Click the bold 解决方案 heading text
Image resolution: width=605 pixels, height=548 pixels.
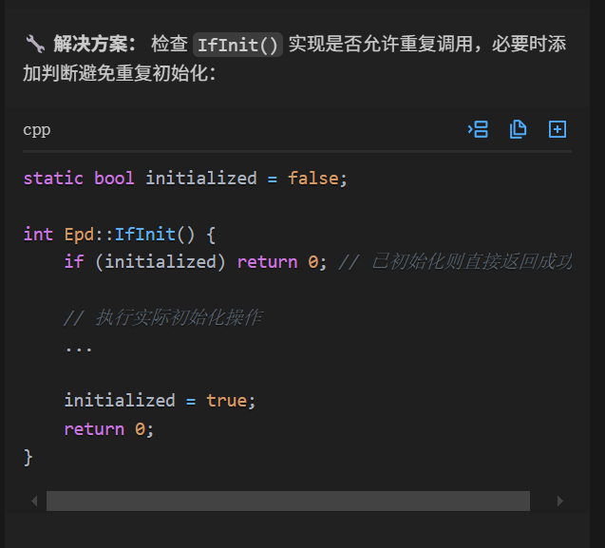pyautogui.click(x=95, y=44)
